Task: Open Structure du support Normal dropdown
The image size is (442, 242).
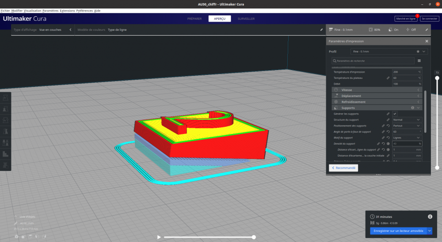Action: [407, 120]
